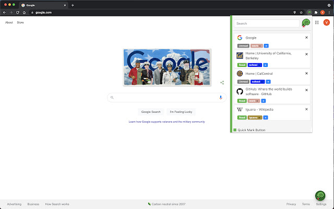Screen dimensions: 334x209
Task: Toggle the Read status on Berkeley entry
Action: point(242,65)
